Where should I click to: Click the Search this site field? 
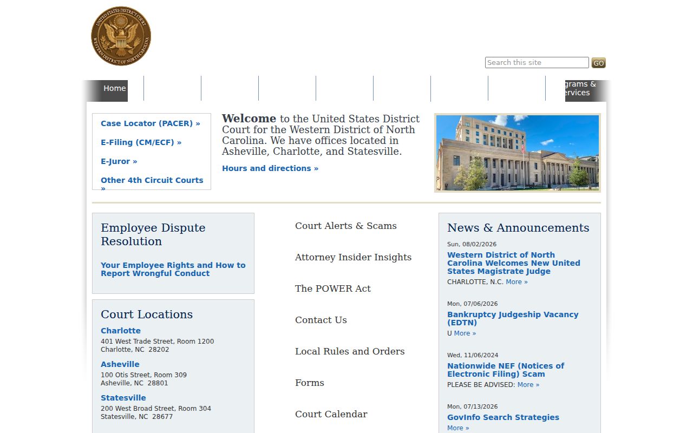537,63
